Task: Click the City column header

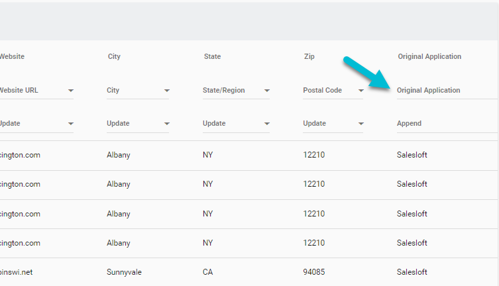Action: click(x=114, y=57)
